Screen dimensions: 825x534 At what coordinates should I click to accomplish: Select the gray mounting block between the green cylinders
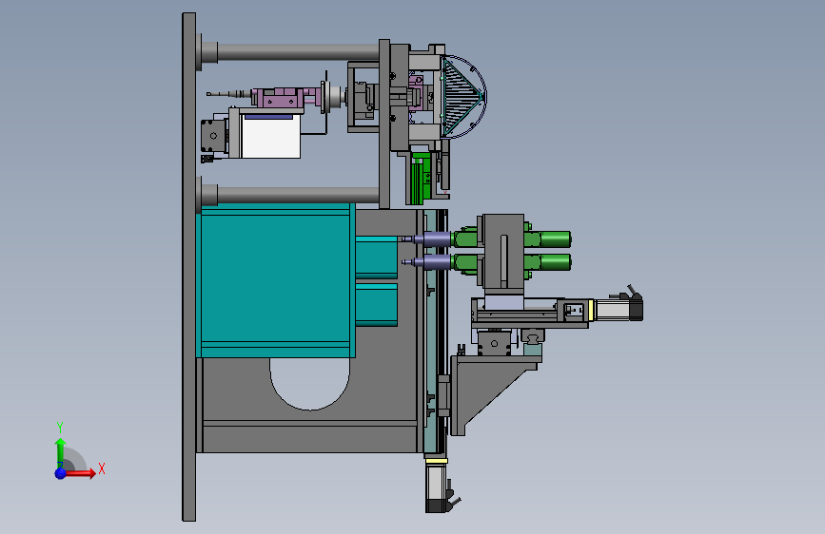503,251
